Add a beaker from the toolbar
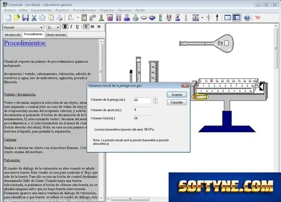The width and height of the screenshot is (281, 202). coord(110,18)
